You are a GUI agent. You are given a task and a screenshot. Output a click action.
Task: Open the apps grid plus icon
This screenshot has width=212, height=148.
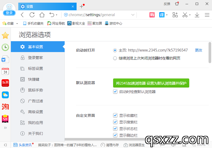tap(175, 15)
